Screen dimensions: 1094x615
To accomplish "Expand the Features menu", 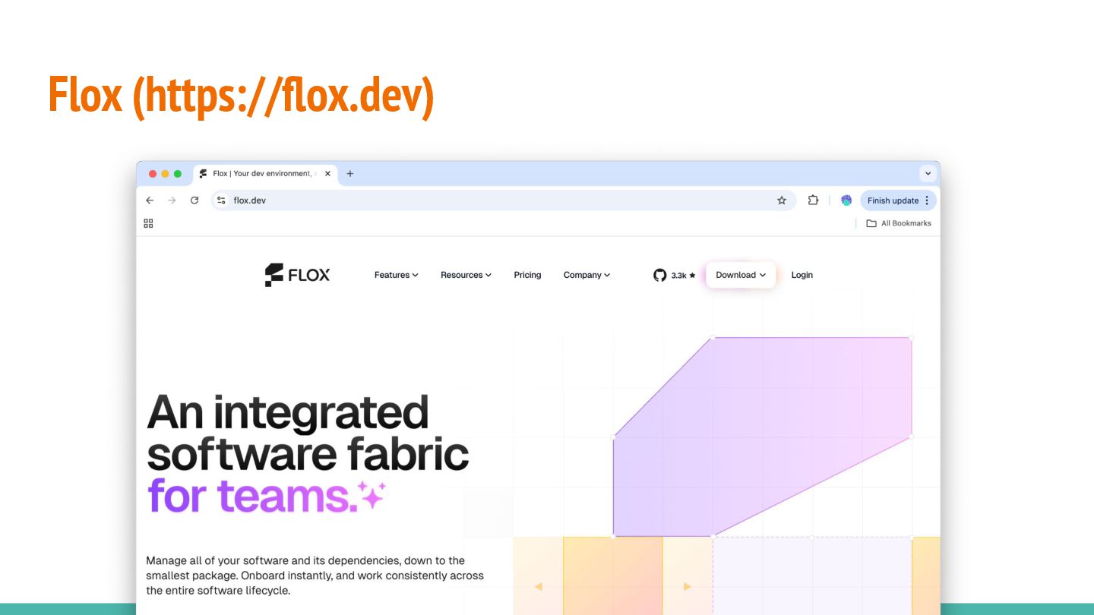I will coord(397,275).
